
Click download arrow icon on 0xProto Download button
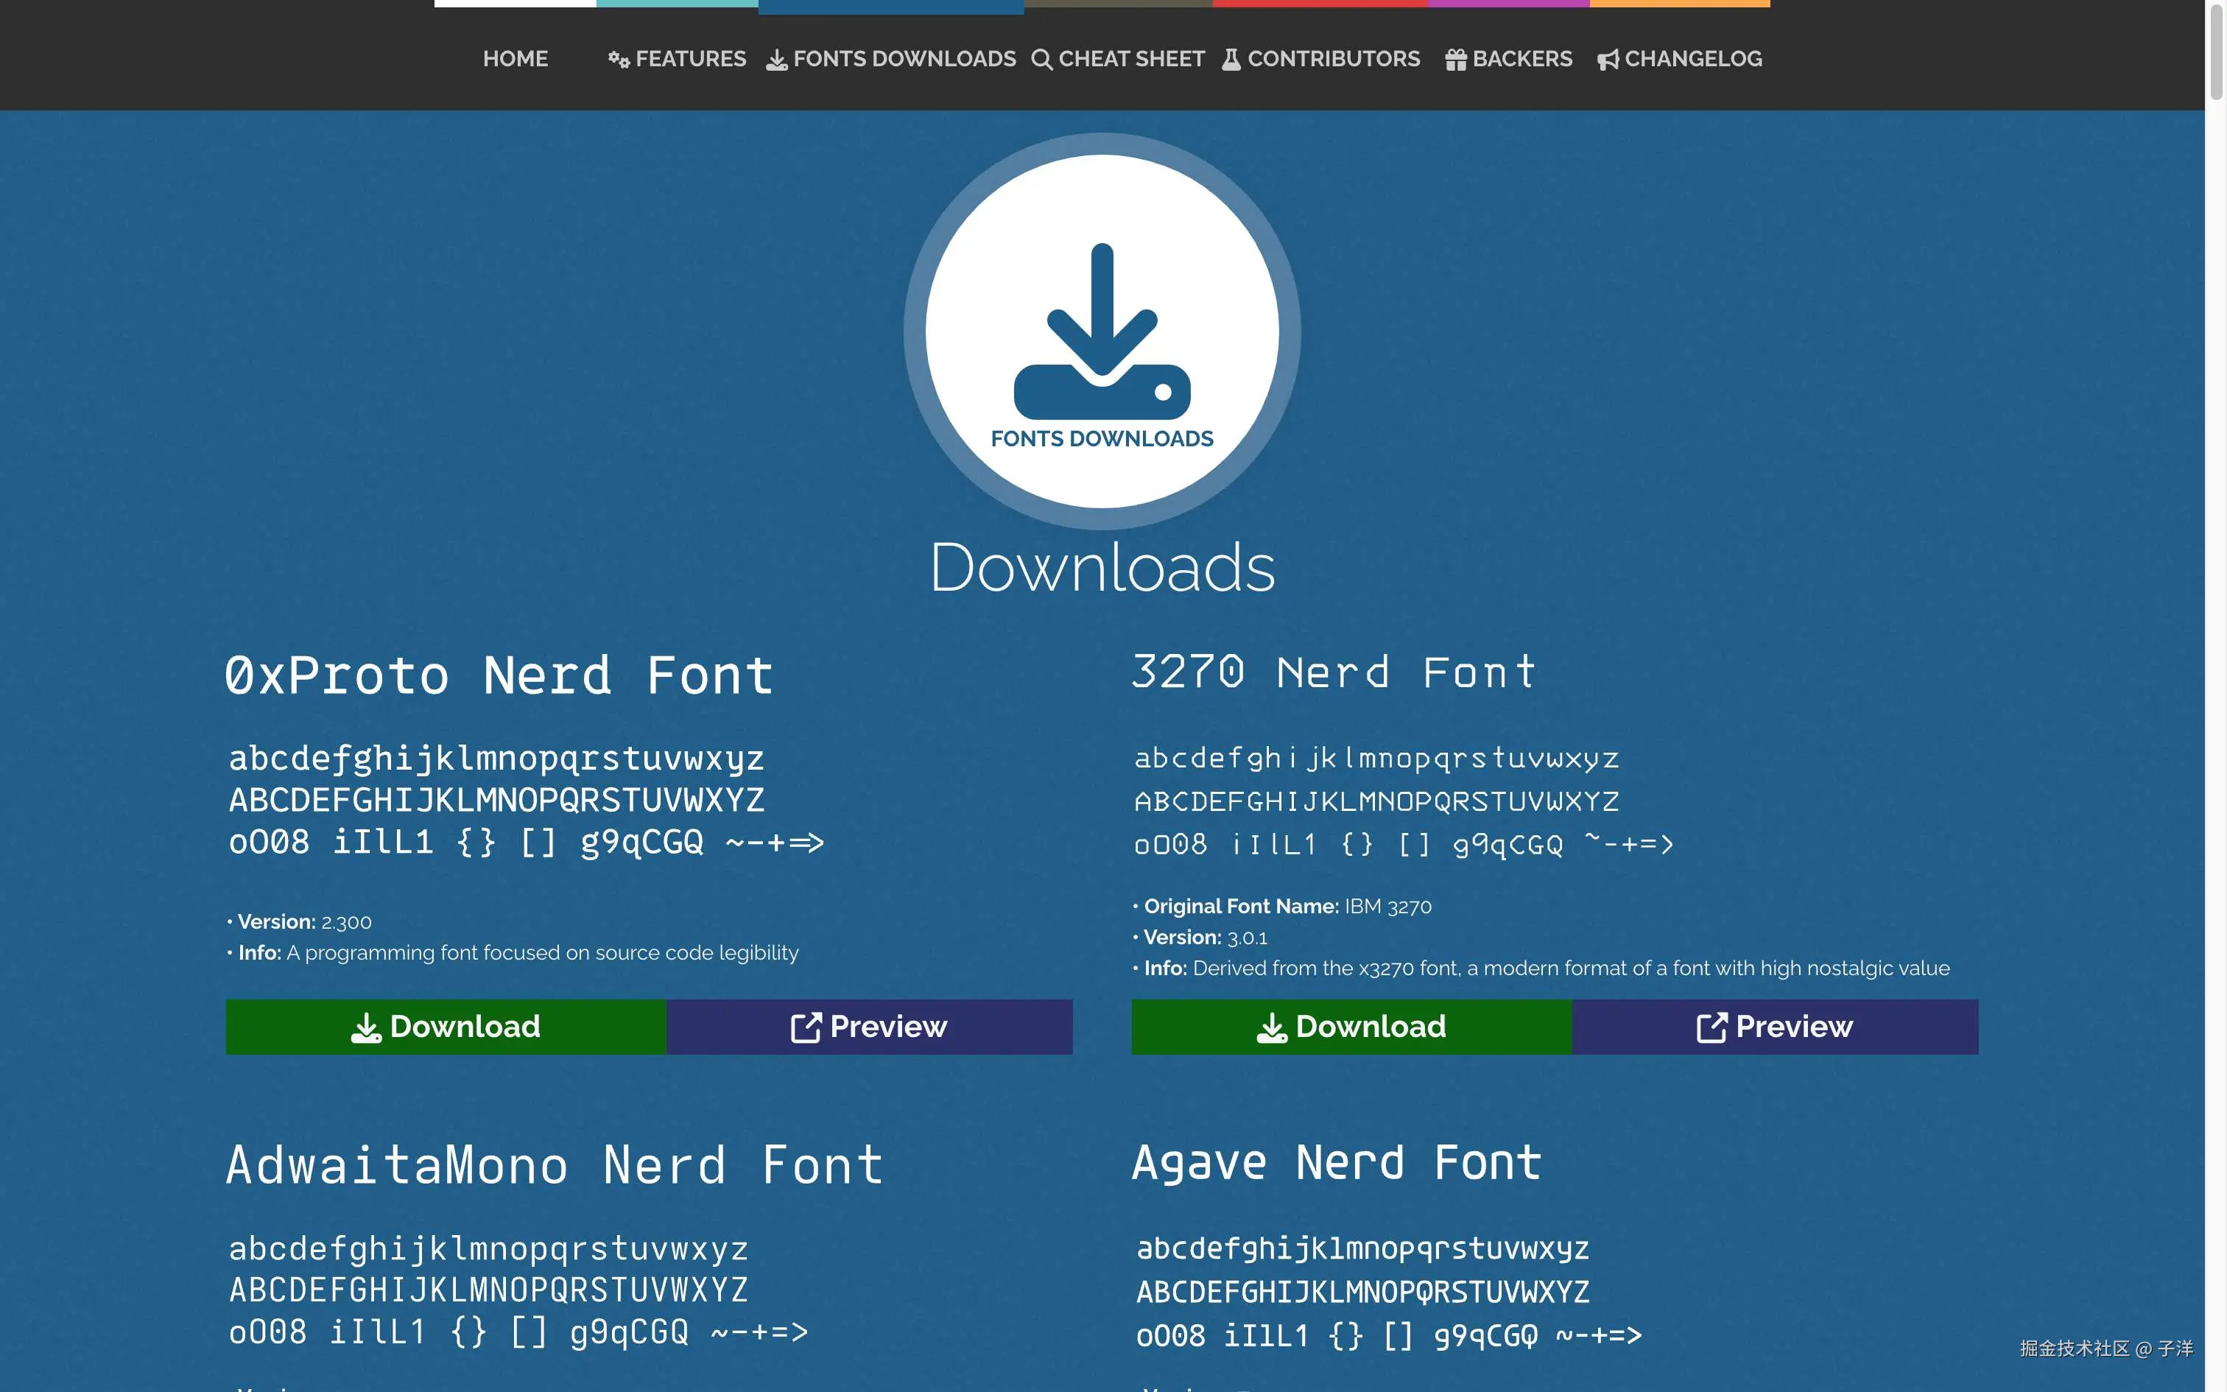click(x=365, y=1027)
